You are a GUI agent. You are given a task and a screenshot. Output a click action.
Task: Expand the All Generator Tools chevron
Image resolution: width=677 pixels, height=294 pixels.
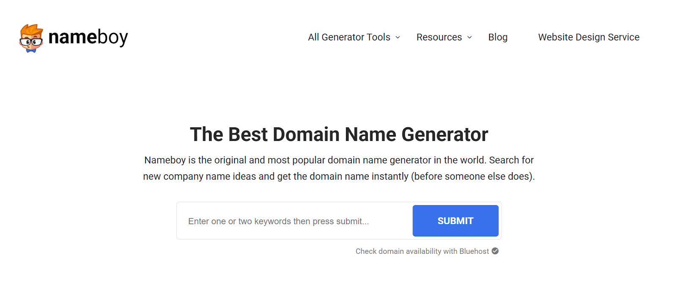[x=398, y=38]
